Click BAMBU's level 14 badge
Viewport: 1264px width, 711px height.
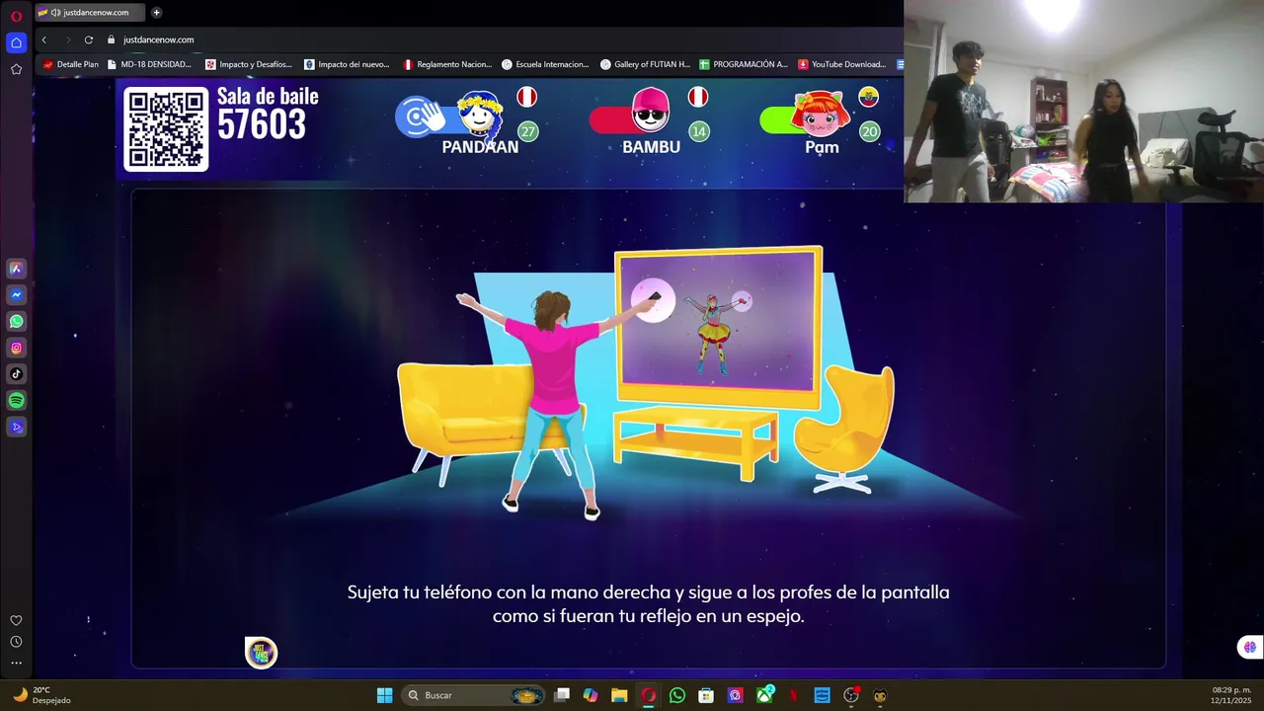click(x=699, y=132)
